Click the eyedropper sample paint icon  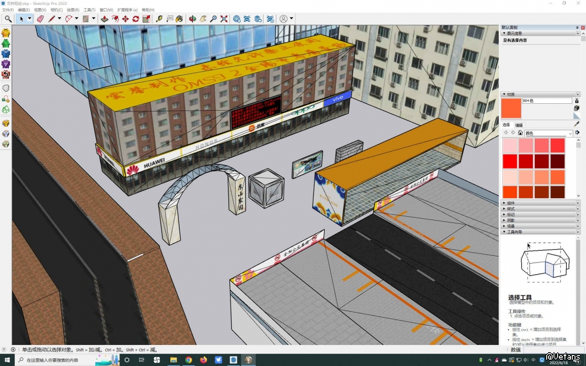[576, 124]
